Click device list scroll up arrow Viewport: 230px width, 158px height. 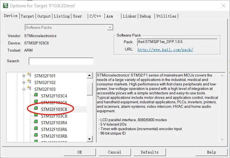pyautogui.click(x=90, y=76)
